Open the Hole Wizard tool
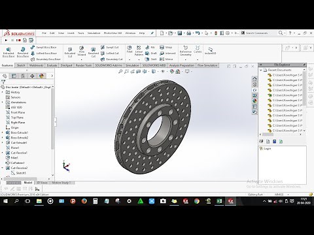The image size is (314, 235). click(82, 51)
